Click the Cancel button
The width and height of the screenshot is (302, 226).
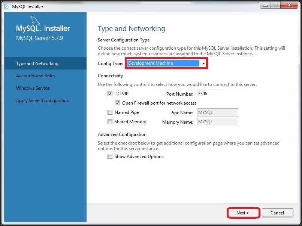(x=277, y=213)
